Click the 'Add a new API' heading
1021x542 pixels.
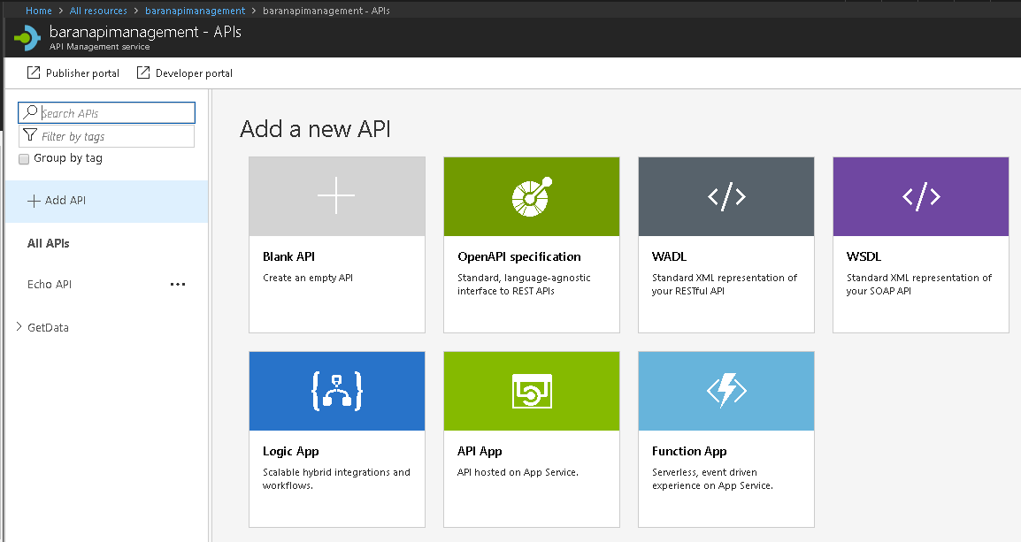pos(315,129)
